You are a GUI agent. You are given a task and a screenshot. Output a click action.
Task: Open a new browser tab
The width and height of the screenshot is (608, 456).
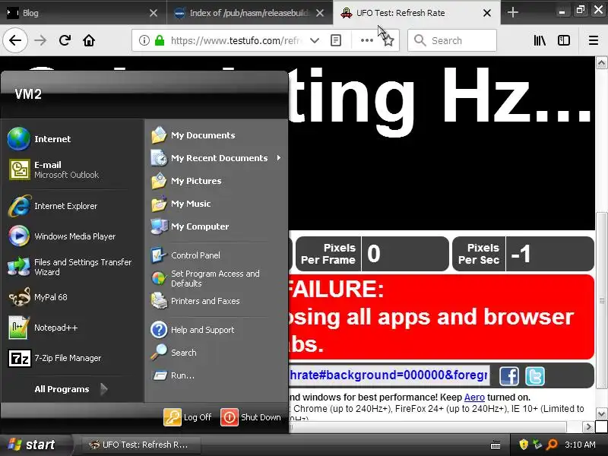(512, 12)
